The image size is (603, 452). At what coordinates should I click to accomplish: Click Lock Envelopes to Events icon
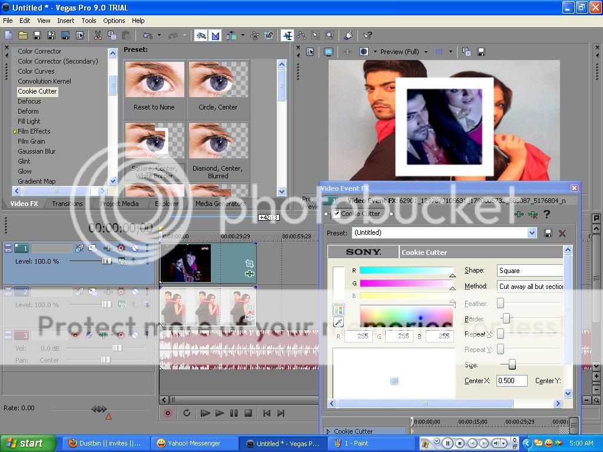point(254,36)
